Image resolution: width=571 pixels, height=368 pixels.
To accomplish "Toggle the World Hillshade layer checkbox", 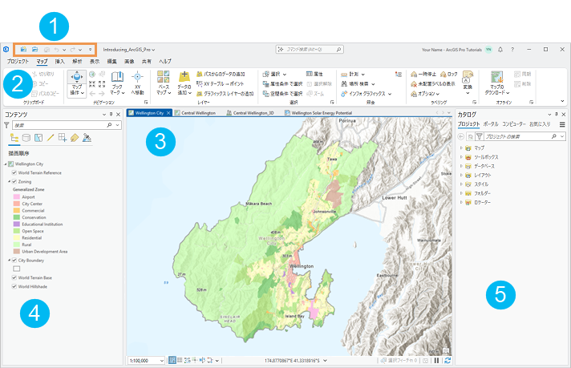I will pos(14,286).
